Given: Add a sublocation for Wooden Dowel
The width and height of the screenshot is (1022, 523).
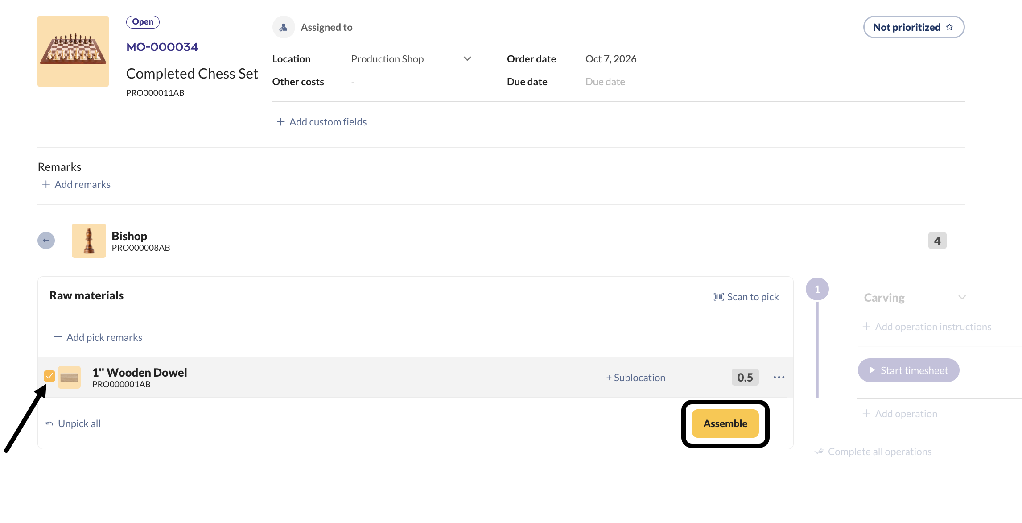Looking at the screenshot, I should pos(636,378).
